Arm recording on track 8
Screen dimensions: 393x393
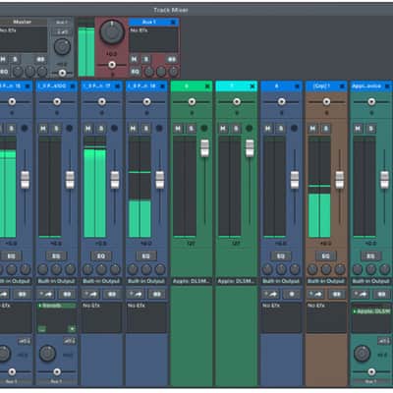(294, 128)
